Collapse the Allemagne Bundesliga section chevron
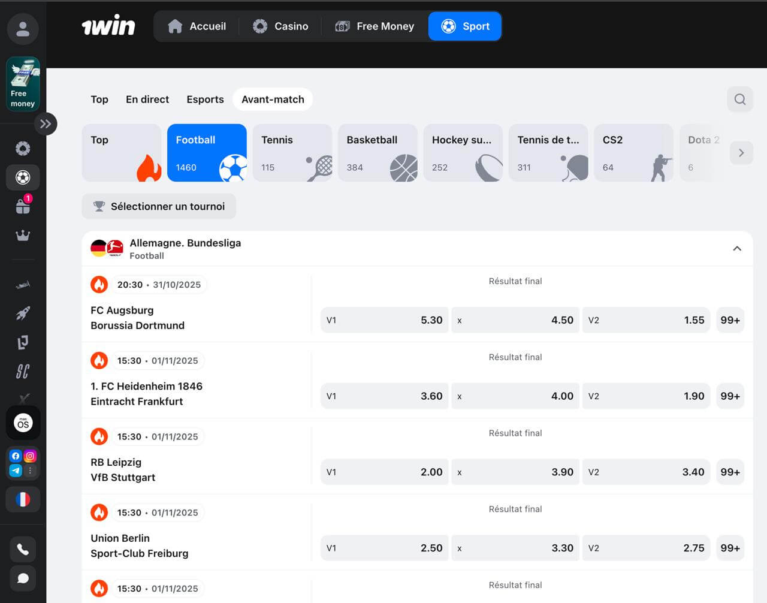Screen dimensions: 767x603 (x=737, y=248)
